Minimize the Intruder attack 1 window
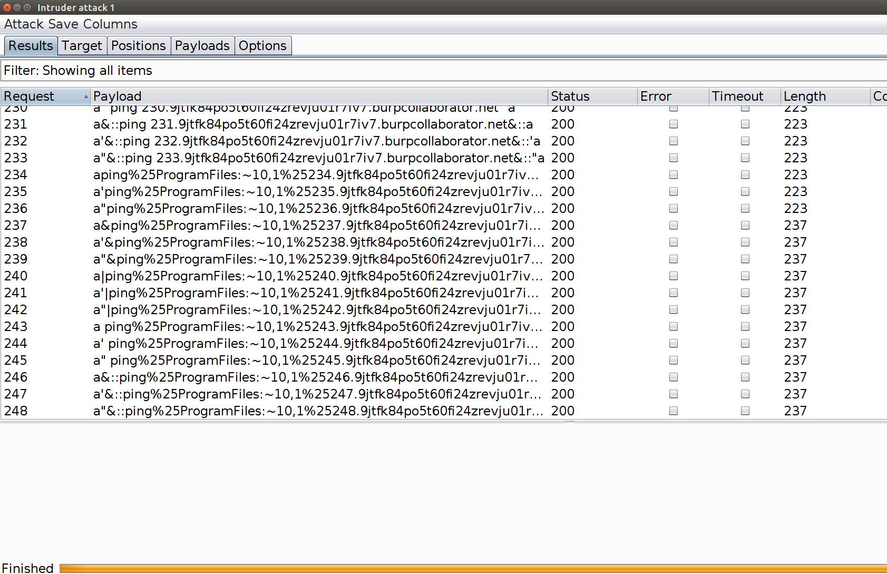The width and height of the screenshot is (887, 574). click(17, 7)
